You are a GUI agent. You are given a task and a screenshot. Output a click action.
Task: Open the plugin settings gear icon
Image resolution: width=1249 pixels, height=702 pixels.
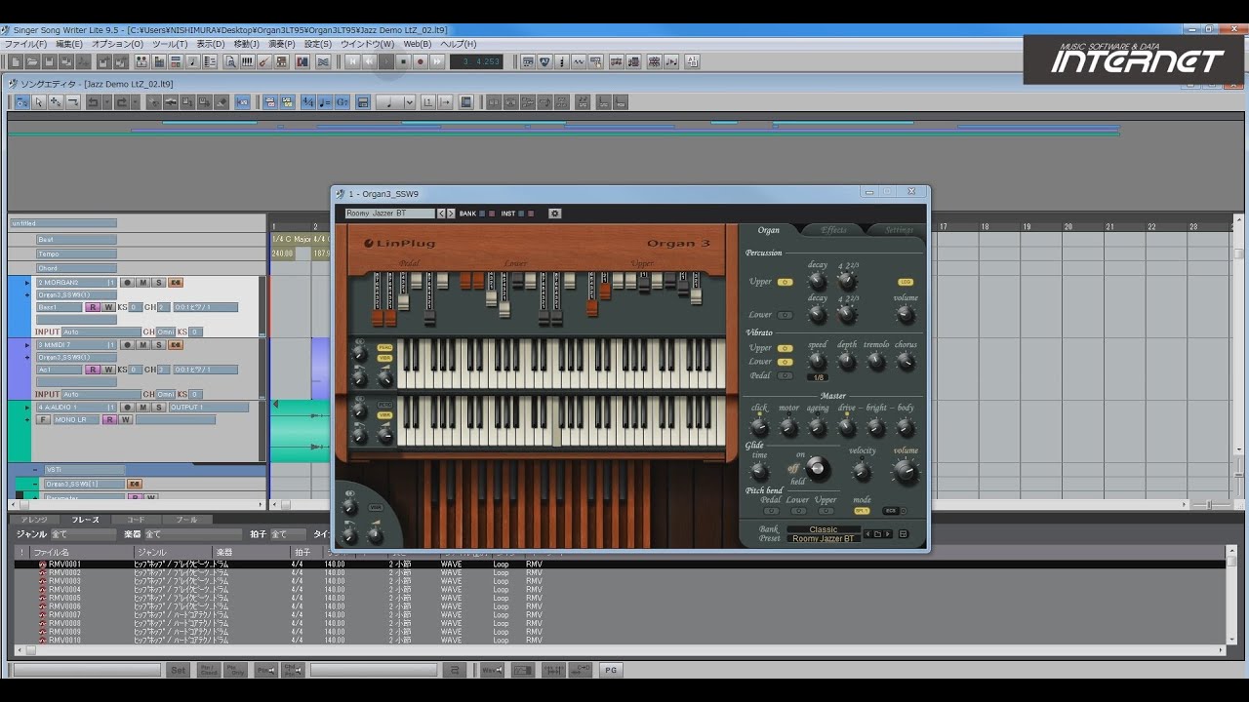coord(555,214)
